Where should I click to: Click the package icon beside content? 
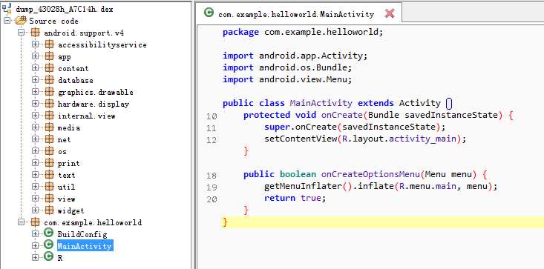coord(50,68)
